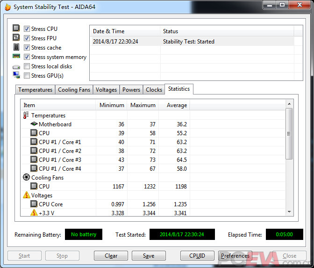Click the chip icon of Core #4 row
This screenshot has height=268, width=314.
tap(34, 168)
